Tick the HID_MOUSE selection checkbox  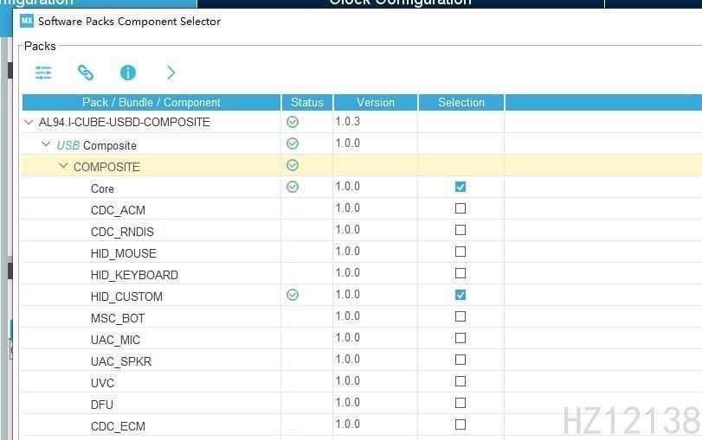click(x=460, y=252)
